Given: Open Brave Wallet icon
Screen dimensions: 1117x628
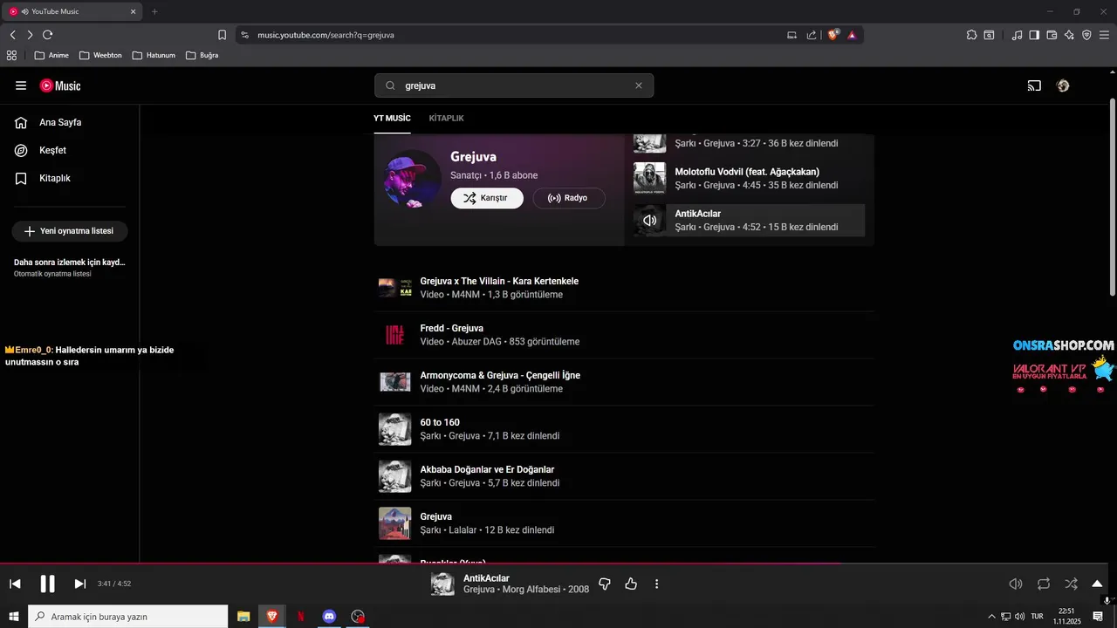Looking at the screenshot, I should (x=1052, y=35).
